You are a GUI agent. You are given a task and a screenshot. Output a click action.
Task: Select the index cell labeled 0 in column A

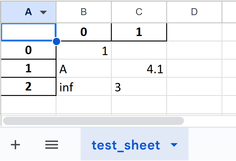click(x=28, y=50)
